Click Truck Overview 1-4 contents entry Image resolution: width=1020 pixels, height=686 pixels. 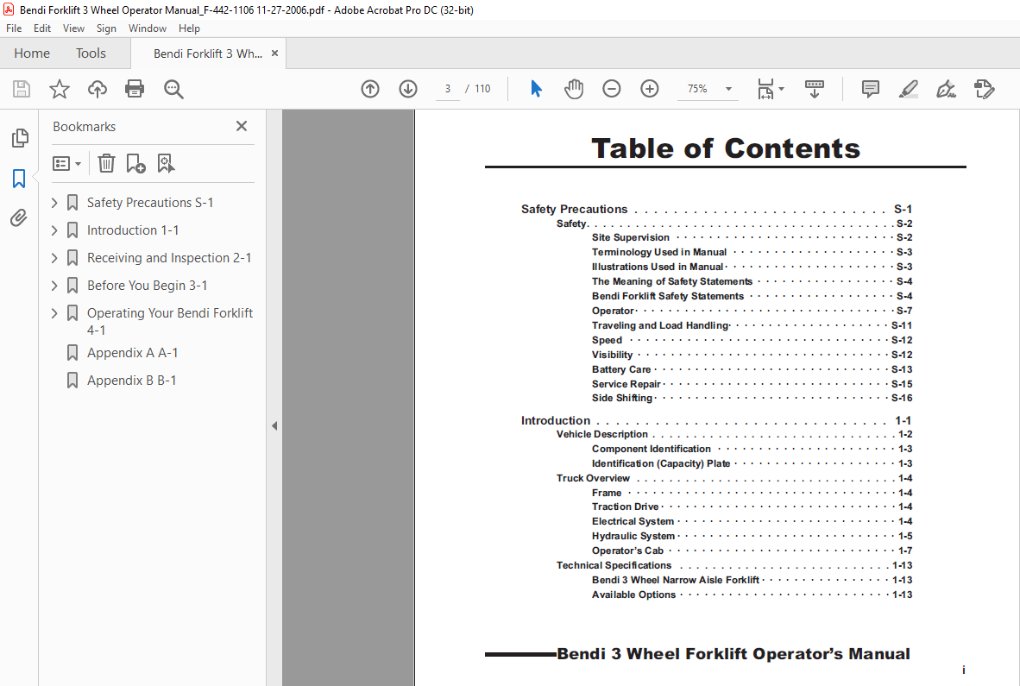tap(734, 478)
